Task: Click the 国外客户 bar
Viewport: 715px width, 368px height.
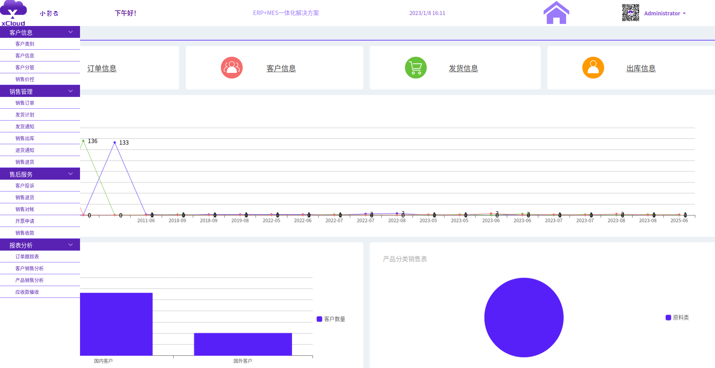Action: (243, 344)
